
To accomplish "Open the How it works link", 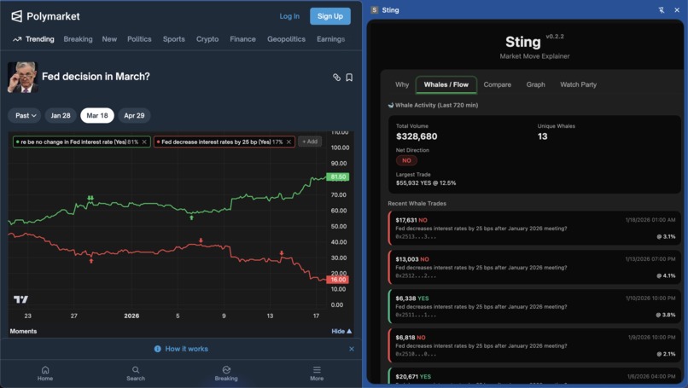I will click(x=186, y=349).
